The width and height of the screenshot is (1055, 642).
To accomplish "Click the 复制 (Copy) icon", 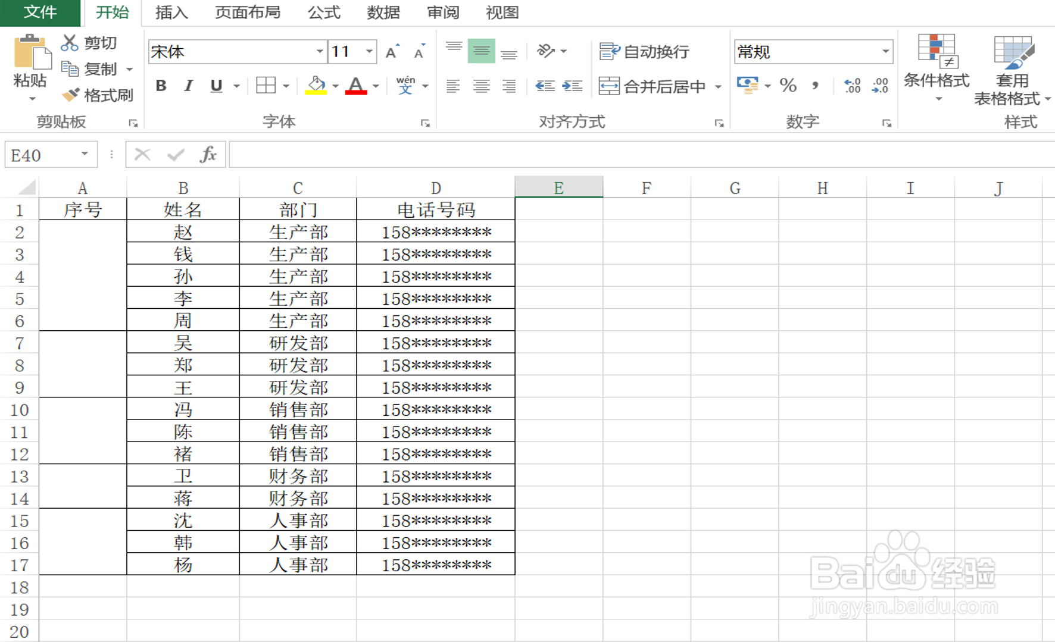I will click(69, 68).
